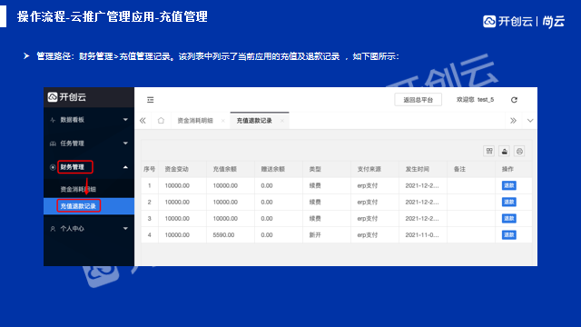This screenshot has height=327, width=581.
Task: Expand the 任务管理 menu
Action: [x=89, y=144]
